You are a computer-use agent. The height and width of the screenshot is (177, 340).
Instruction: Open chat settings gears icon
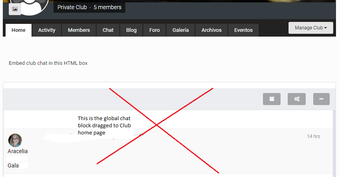pyautogui.click(x=297, y=99)
